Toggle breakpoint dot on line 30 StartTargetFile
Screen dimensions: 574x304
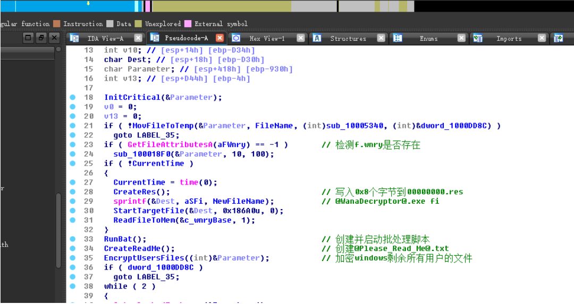[72, 211]
